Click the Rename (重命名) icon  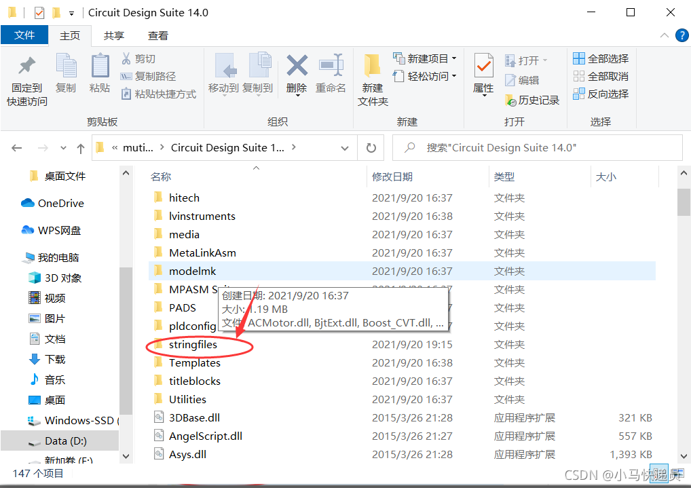coord(331,65)
